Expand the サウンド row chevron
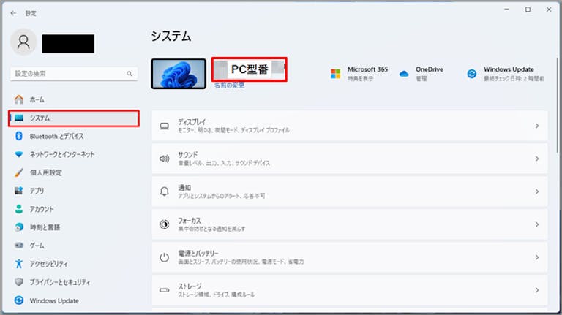Image resolution: width=562 pixels, height=315 pixels. click(x=537, y=159)
